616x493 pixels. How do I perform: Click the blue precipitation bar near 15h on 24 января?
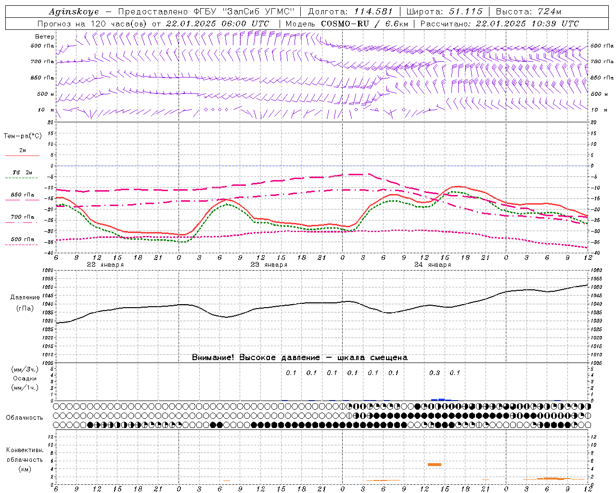tap(441, 400)
